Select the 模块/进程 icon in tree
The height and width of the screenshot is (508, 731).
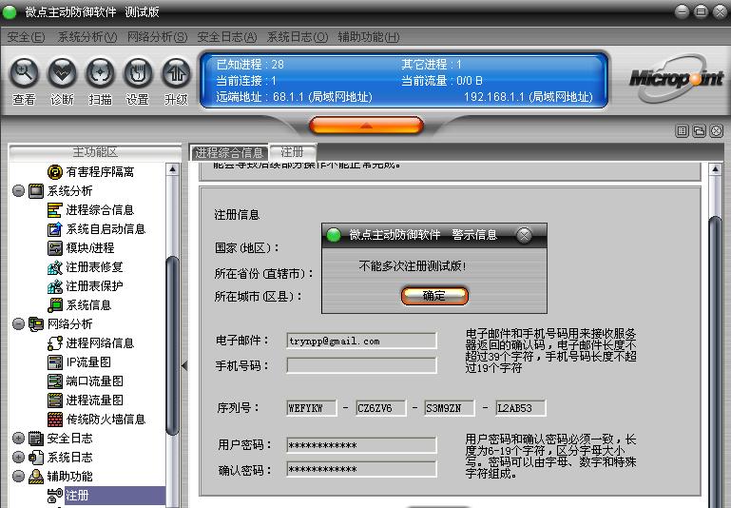pos(54,248)
